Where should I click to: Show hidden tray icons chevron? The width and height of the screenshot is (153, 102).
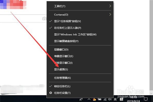[89, 99]
